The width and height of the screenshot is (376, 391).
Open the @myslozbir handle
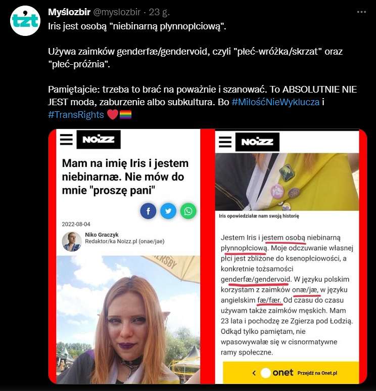117,12
